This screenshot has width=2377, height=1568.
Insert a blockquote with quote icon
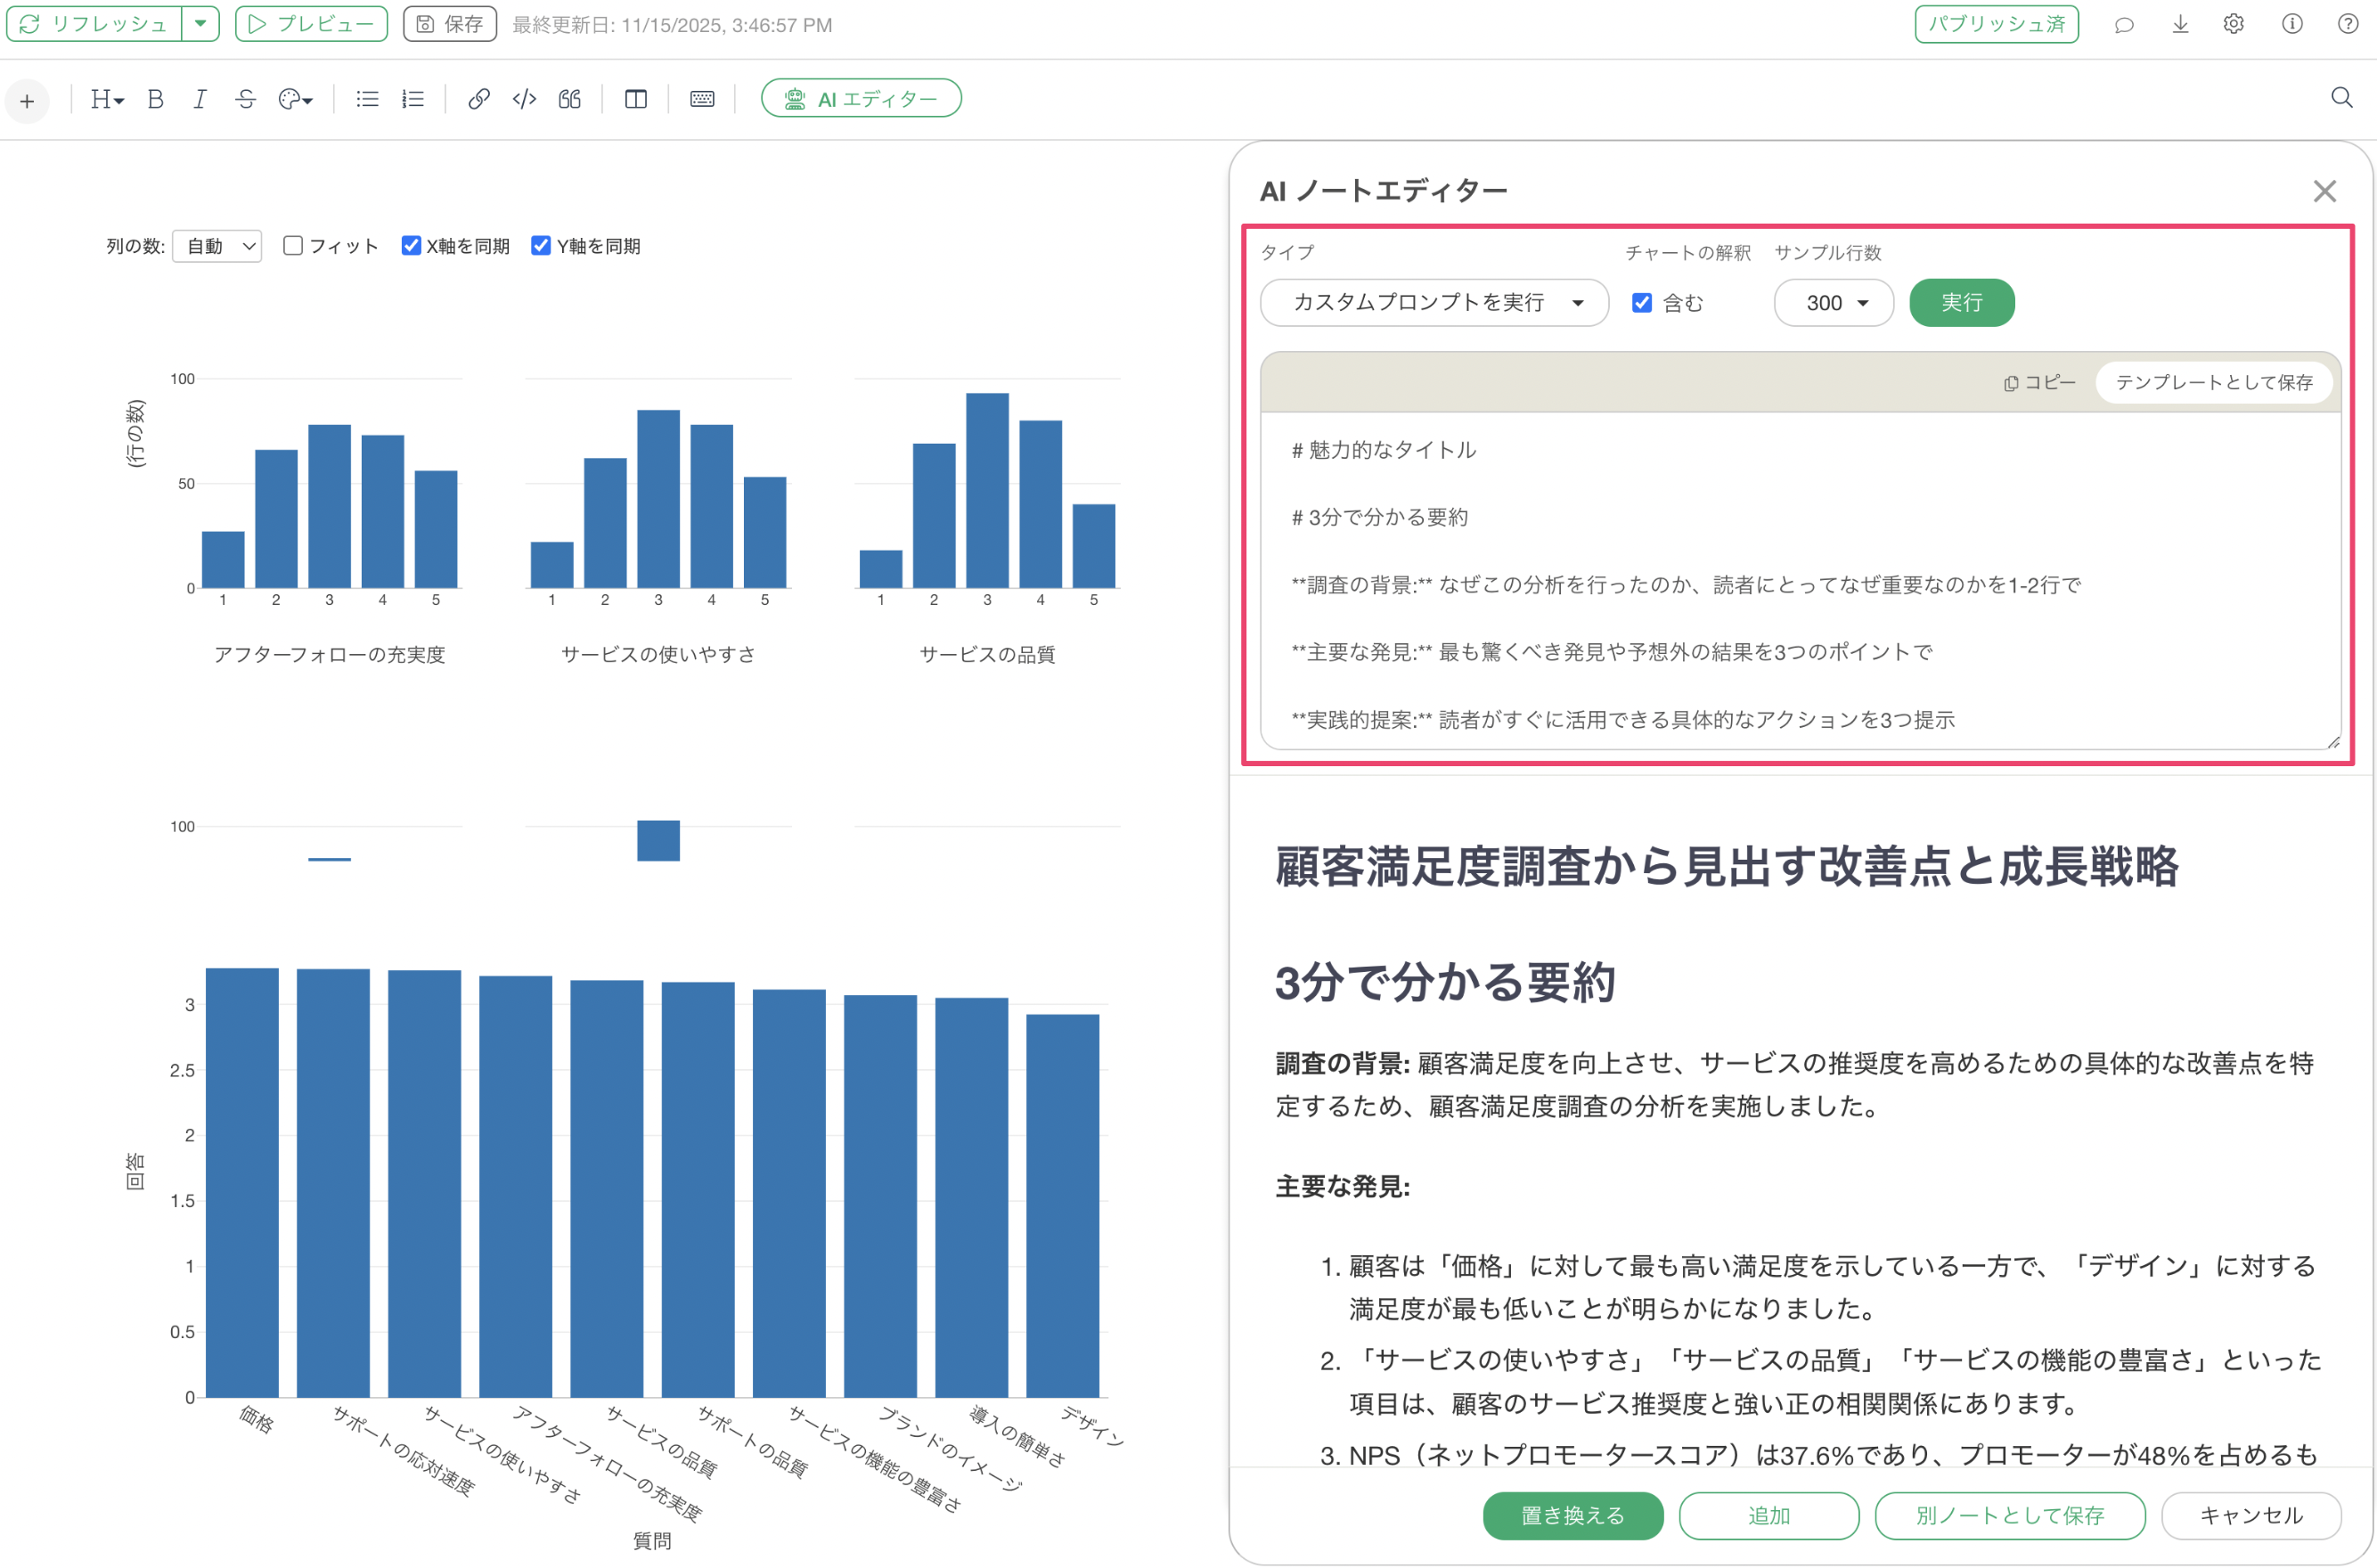click(570, 99)
